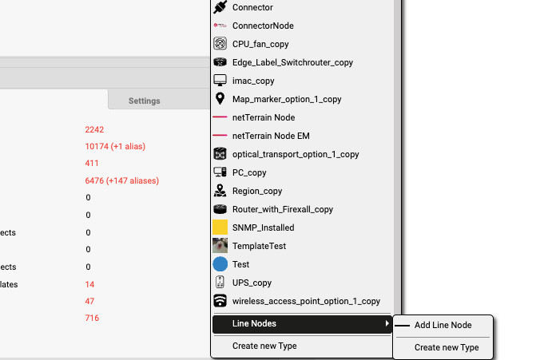Click the TemplateTest thumbnail image
The width and height of the screenshot is (536, 360).
(x=221, y=246)
